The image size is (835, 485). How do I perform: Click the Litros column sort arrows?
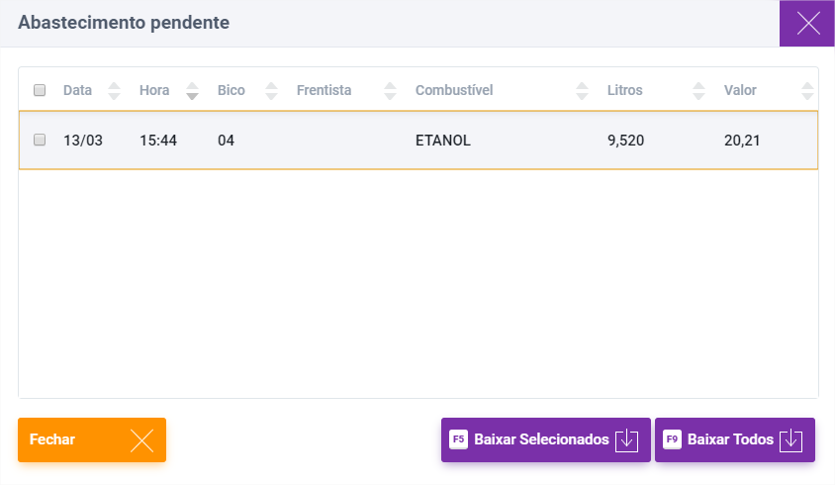(x=698, y=91)
